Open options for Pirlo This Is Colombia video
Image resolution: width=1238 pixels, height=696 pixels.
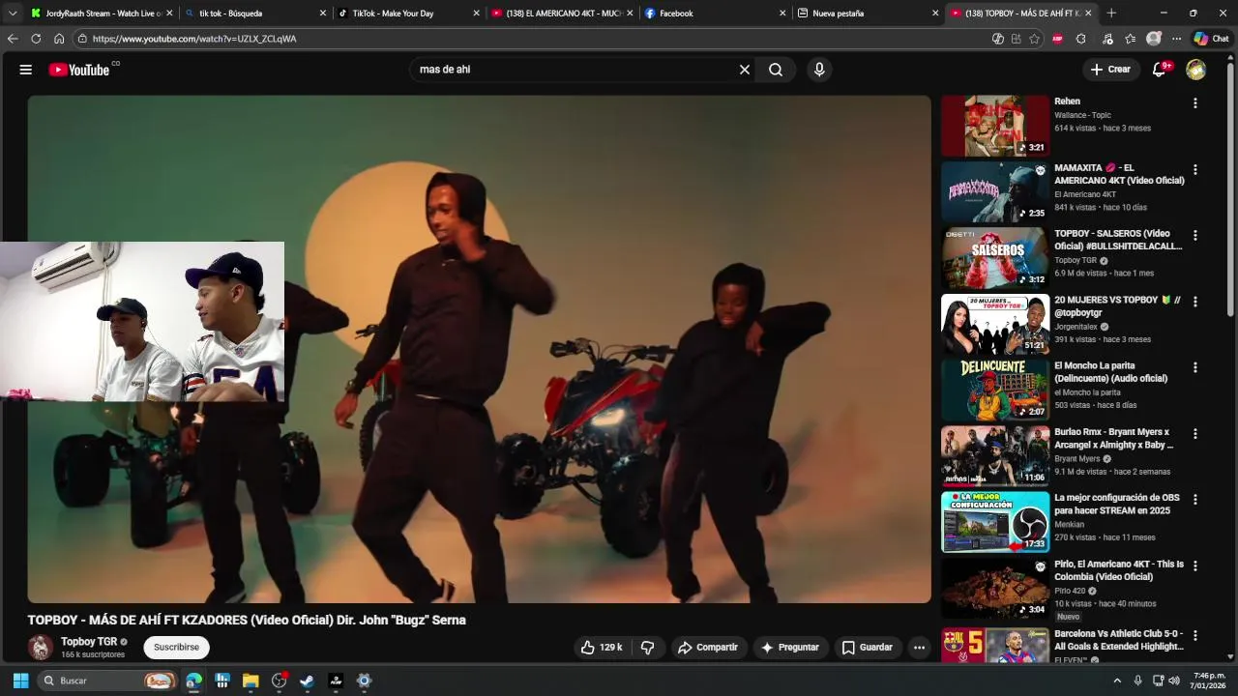pos(1194,565)
